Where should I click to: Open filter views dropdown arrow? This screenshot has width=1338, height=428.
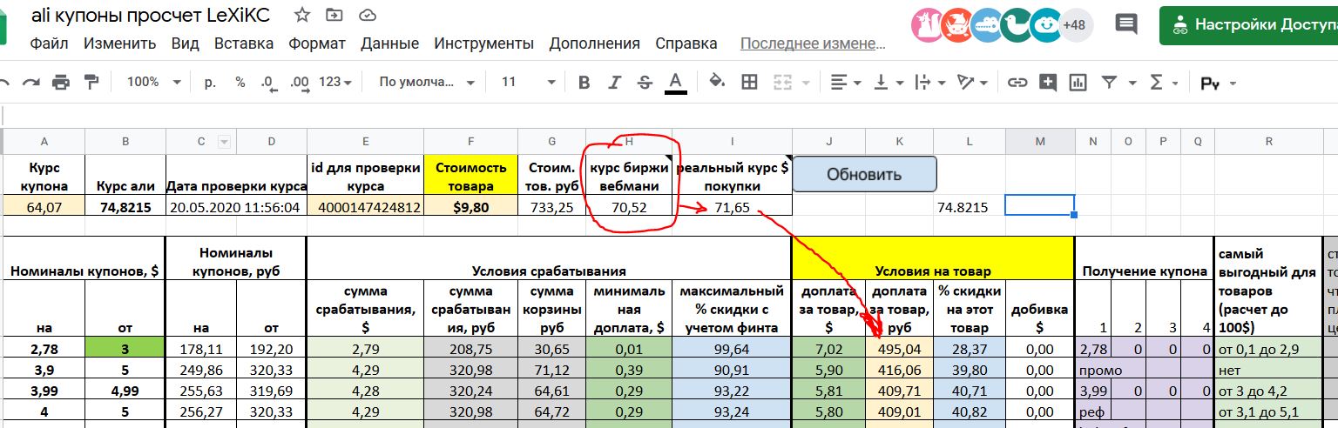click(x=1132, y=83)
